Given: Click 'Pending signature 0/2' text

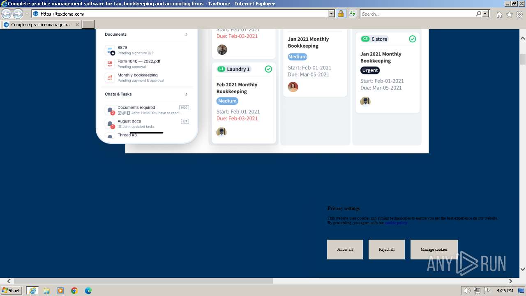Looking at the screenshot, I should [135, 53].
